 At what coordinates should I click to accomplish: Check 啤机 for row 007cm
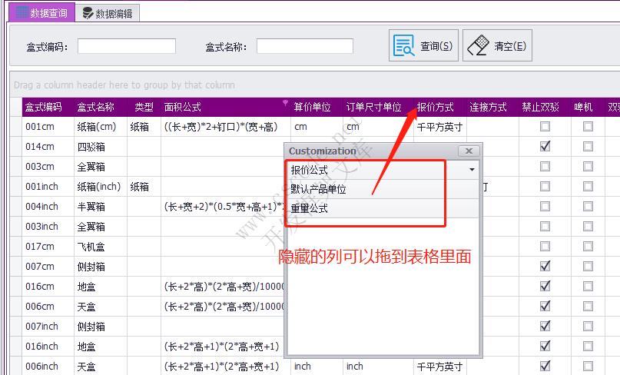pyautogui.click(x=588, y=266)
